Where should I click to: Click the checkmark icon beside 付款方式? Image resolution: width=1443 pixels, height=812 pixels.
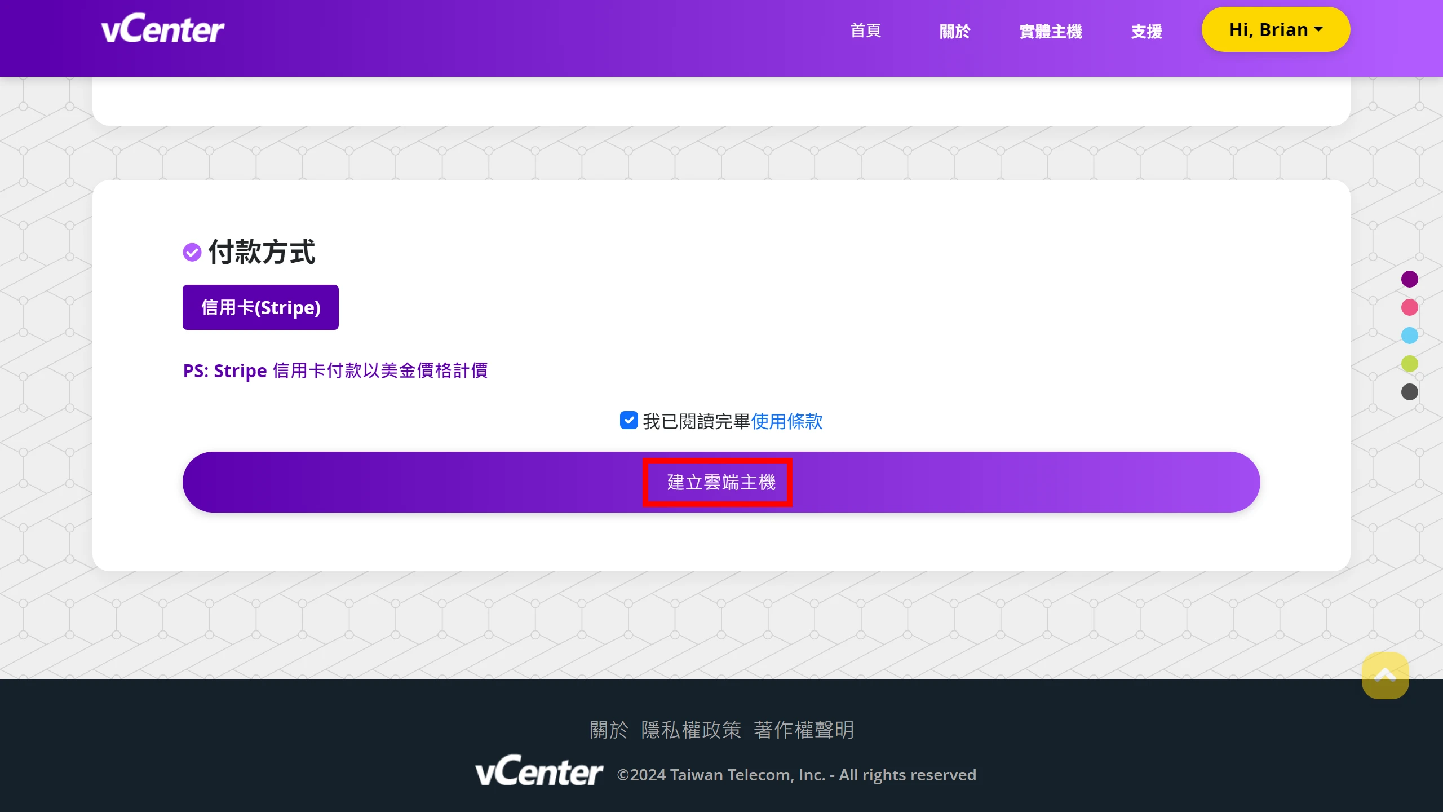click(x=192, y=251)
